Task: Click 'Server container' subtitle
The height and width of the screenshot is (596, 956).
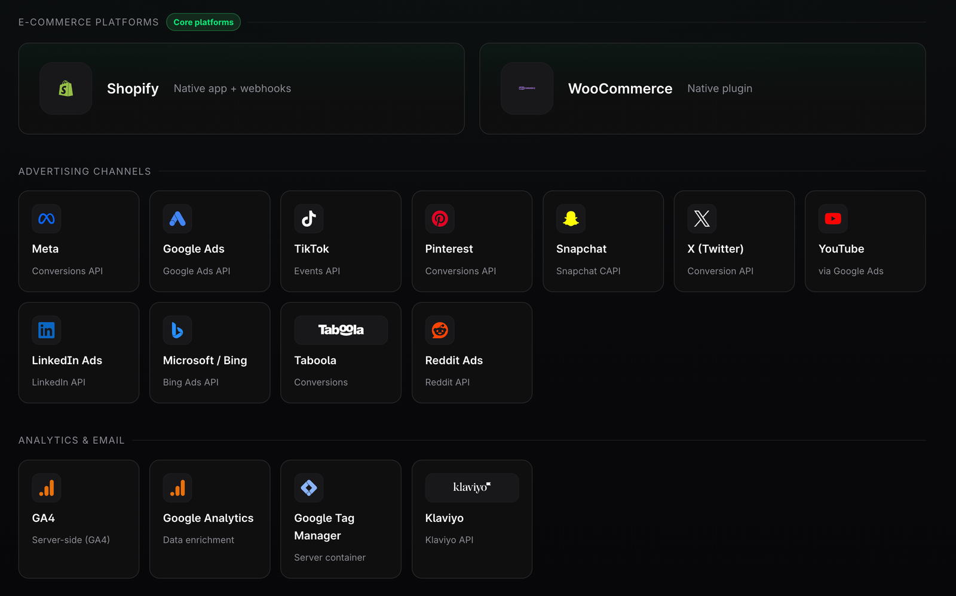Action: click(330, 558)
